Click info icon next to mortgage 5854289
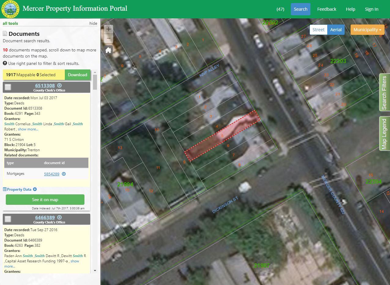390x285 pixels. pyautogui.click(x=64, y=174)
